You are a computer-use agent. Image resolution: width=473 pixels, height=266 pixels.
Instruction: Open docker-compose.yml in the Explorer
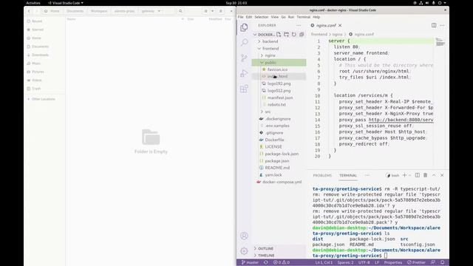[282, 182]
